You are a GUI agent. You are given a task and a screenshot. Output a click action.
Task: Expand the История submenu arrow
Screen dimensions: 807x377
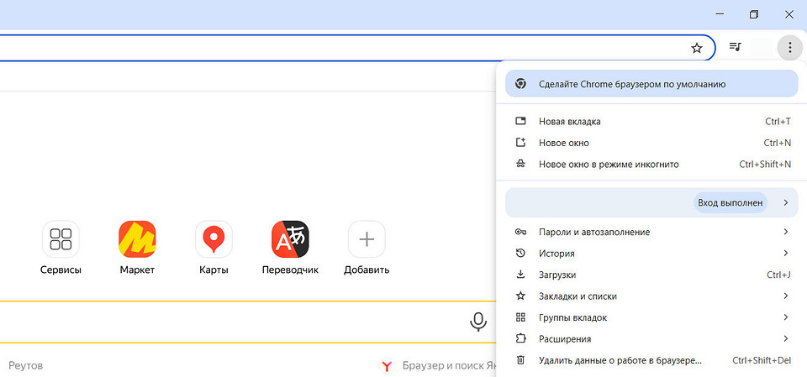[x=786, y=253]
